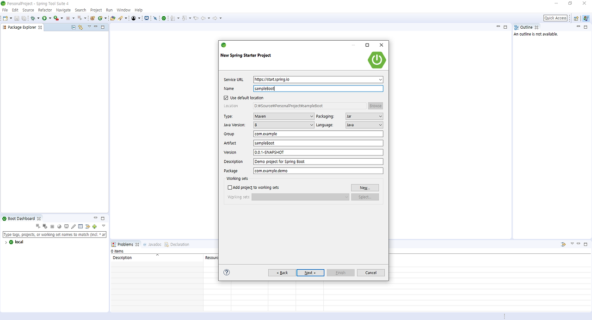Image resolution: width=592 pixels, height=320 pixels.
Task: Click the Boot Dashboard open browser globe icon
Action: (59, 226)
